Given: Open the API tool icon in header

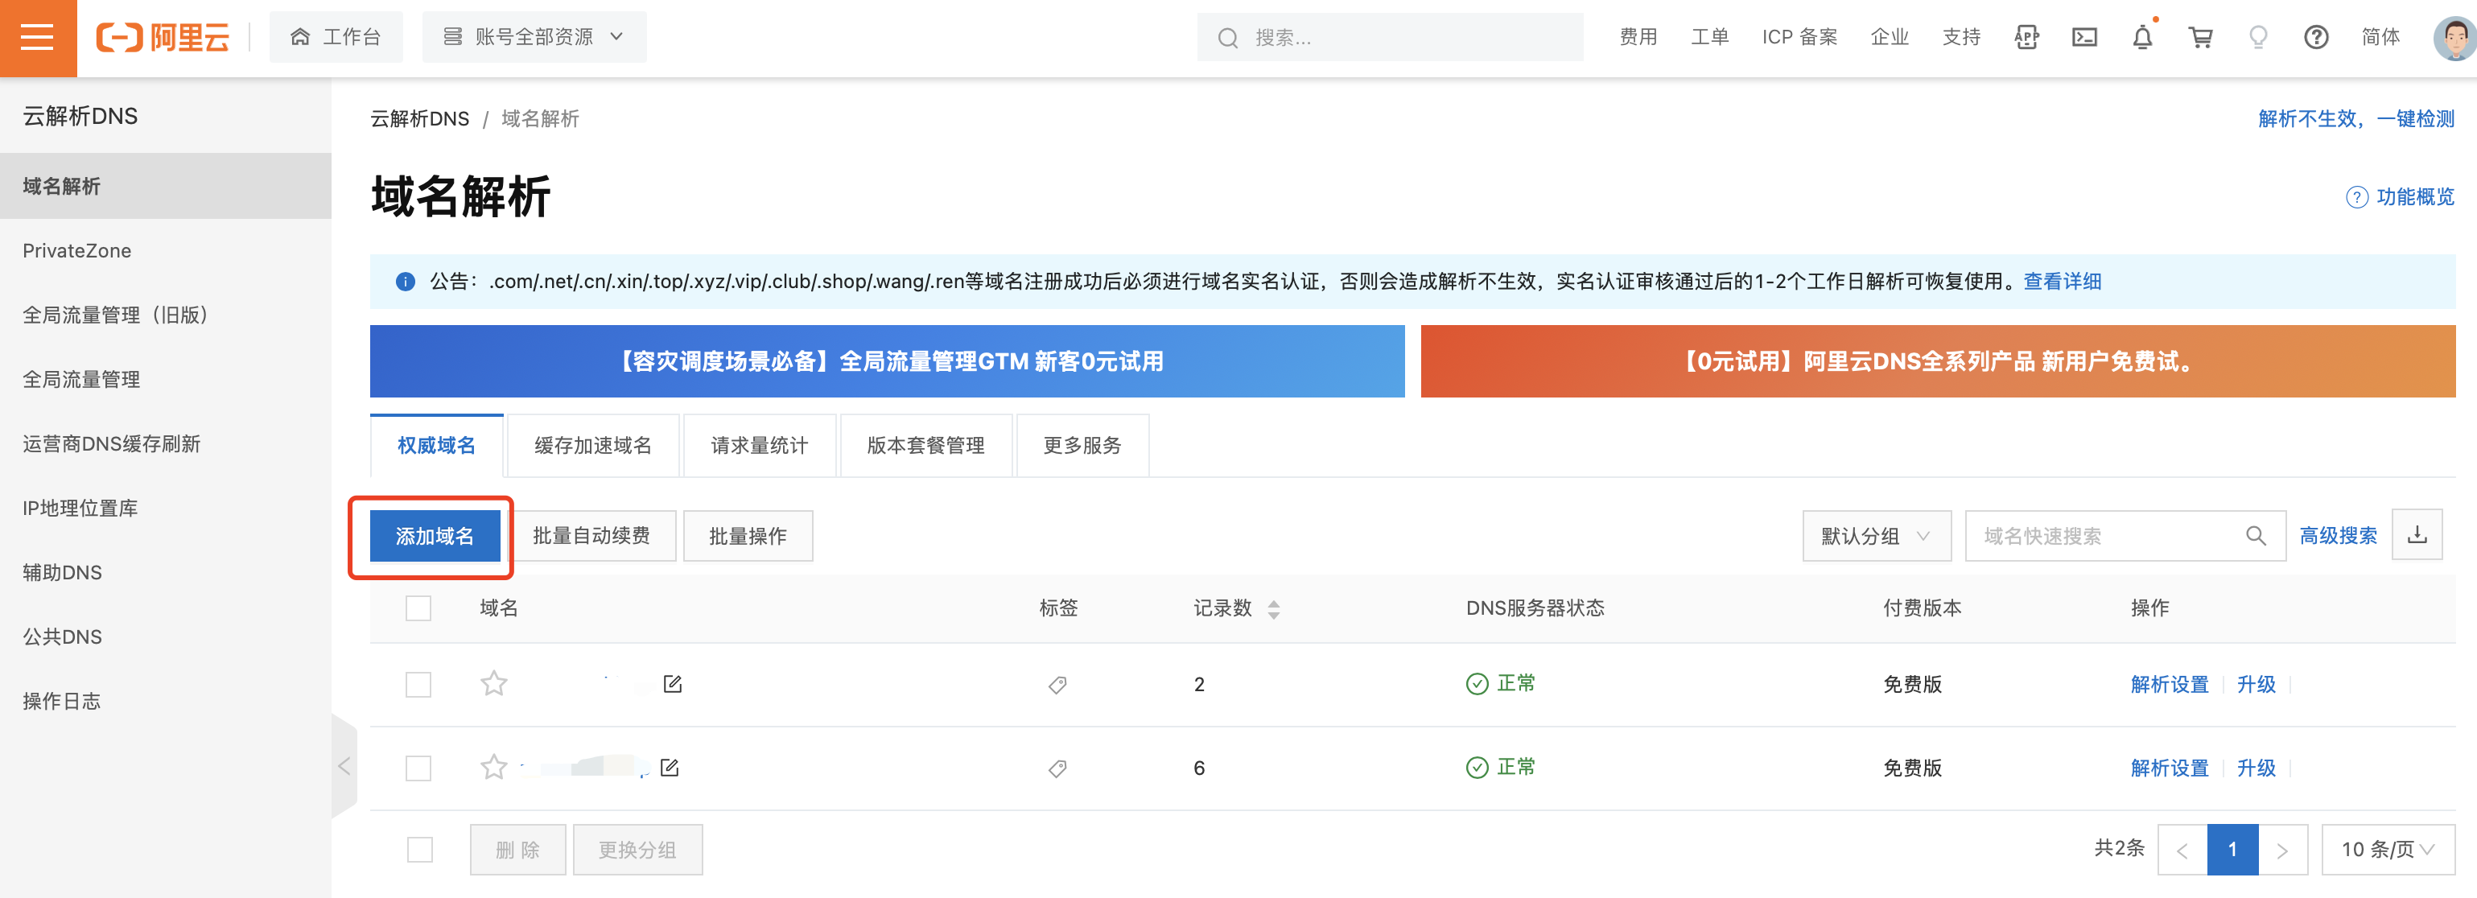Looking at the screenshot, I should [x=2026, y=38].
